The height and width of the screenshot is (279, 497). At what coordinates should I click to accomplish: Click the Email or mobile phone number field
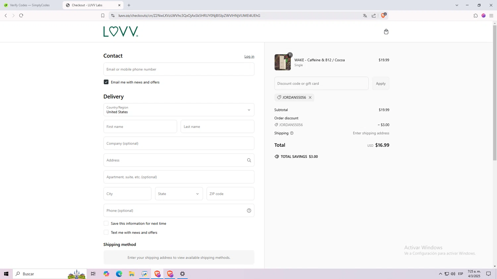179,69
